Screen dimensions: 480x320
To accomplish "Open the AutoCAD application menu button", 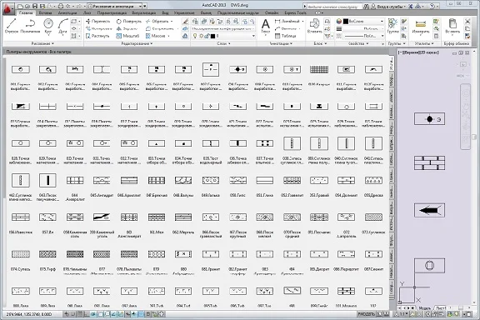I will (8, 8).
